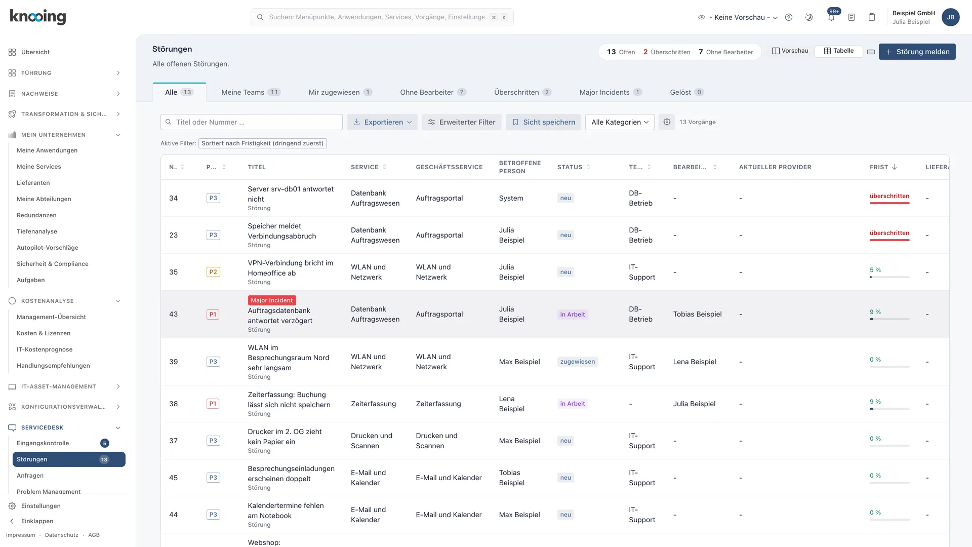This screenshot has height=547, width=972.
Task: Open the Datenschutz footer link
Action: tap(62, 535)
